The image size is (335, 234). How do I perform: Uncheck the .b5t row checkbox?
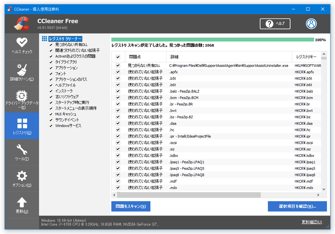118,78
